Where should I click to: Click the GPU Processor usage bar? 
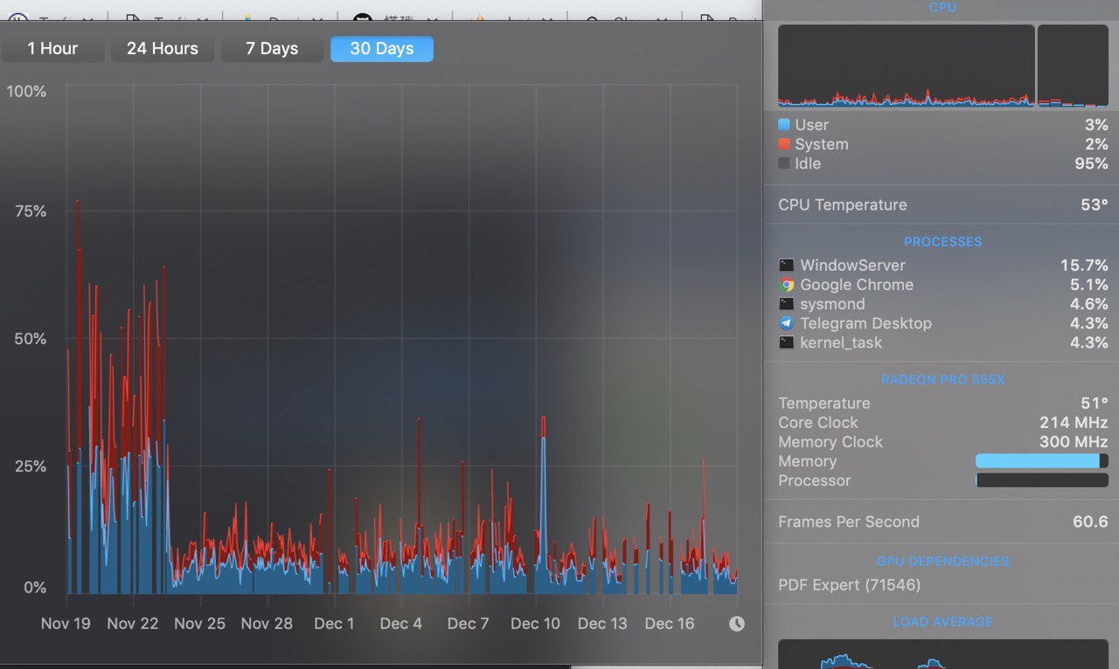tap(1041, 480)
